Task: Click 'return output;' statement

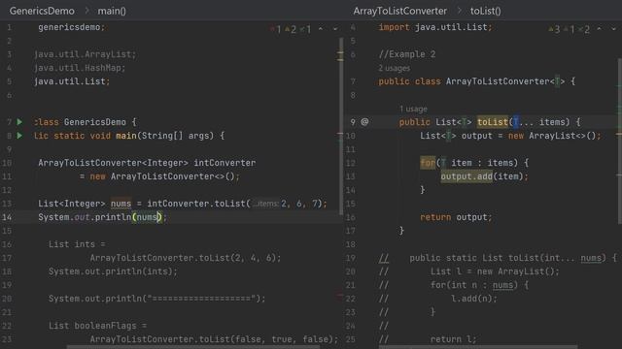Action: click(x=456, y=217)
